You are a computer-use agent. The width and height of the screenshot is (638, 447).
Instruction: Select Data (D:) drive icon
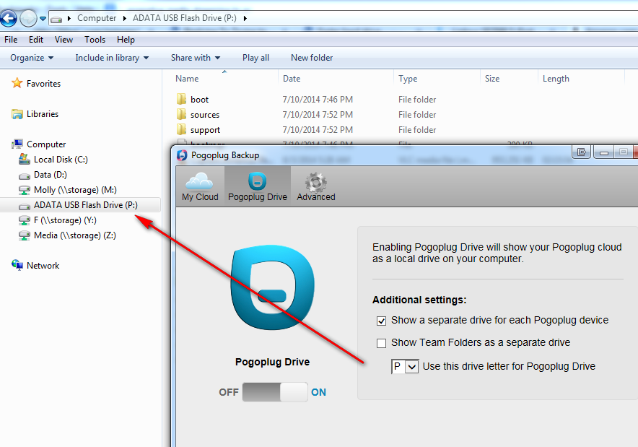[25, 175]
